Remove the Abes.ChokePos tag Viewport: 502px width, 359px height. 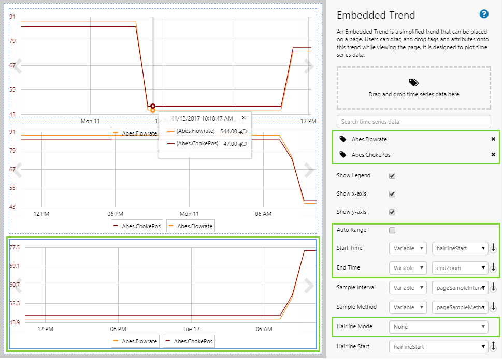[x=493, y=155]
